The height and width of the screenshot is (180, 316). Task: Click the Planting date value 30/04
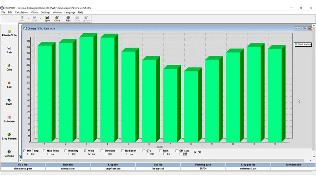tap(203, 169)
